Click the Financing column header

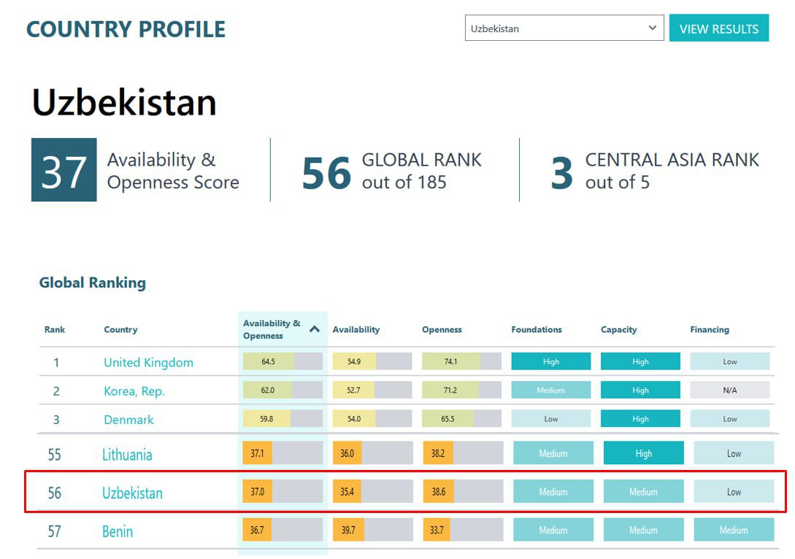[x=709, y=330]
